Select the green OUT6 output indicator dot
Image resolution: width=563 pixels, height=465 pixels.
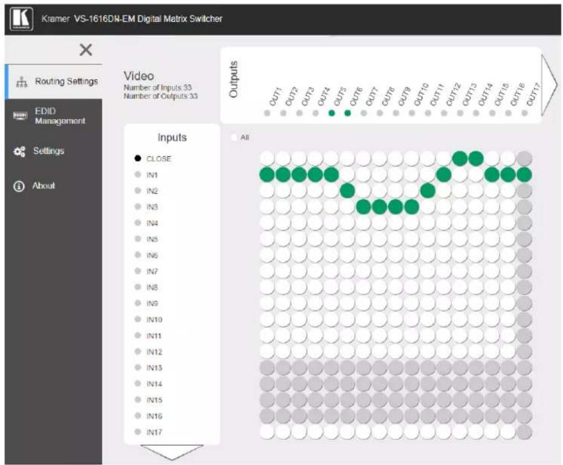coord(348,113)
